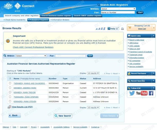
Task: Click the Recent Searches magnifier icon
Action: click(129, 81)
